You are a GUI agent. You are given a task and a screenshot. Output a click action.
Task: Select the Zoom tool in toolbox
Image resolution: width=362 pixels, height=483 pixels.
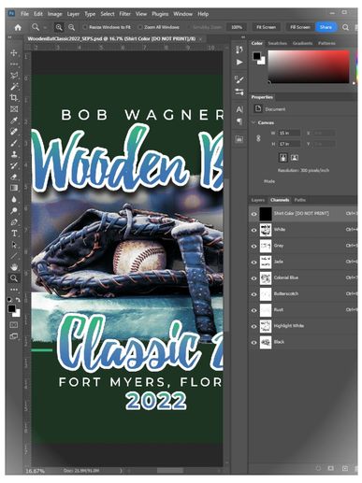click(x=14, y=278)
